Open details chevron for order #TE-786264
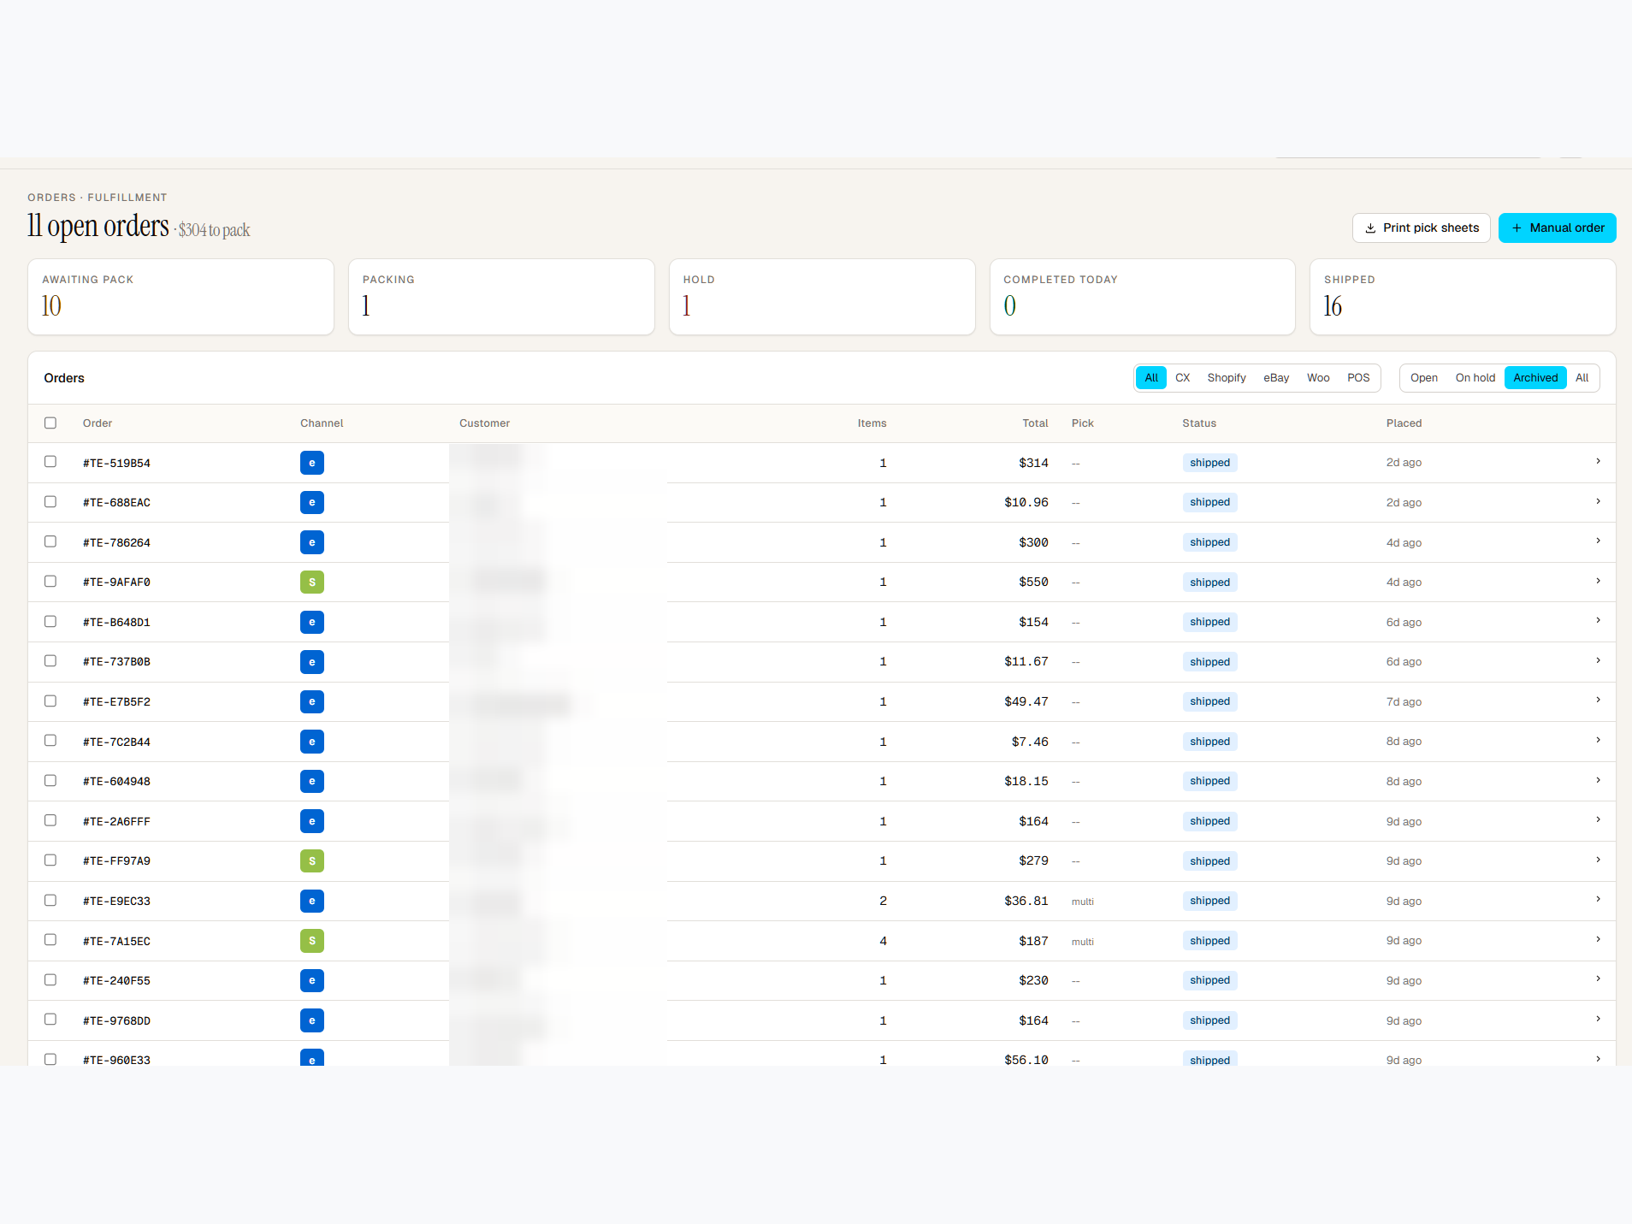Viewport: 1632px width, 1224px height. tap(1598, 541)
